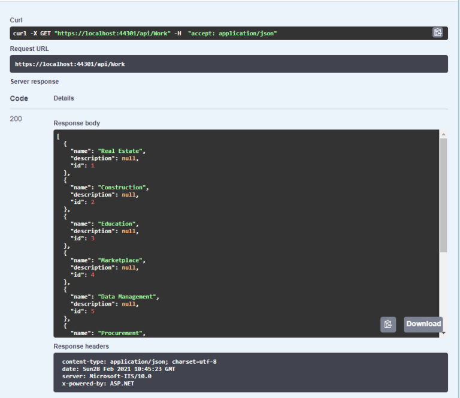Click the "Real Estate" name value
This screenshot has width=460, height=398.
[120, 151]
